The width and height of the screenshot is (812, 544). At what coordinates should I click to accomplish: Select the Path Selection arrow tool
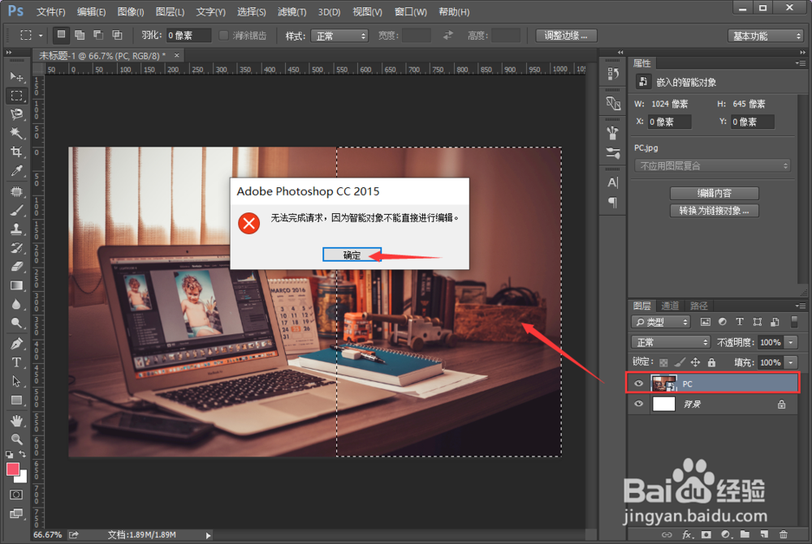16,381
